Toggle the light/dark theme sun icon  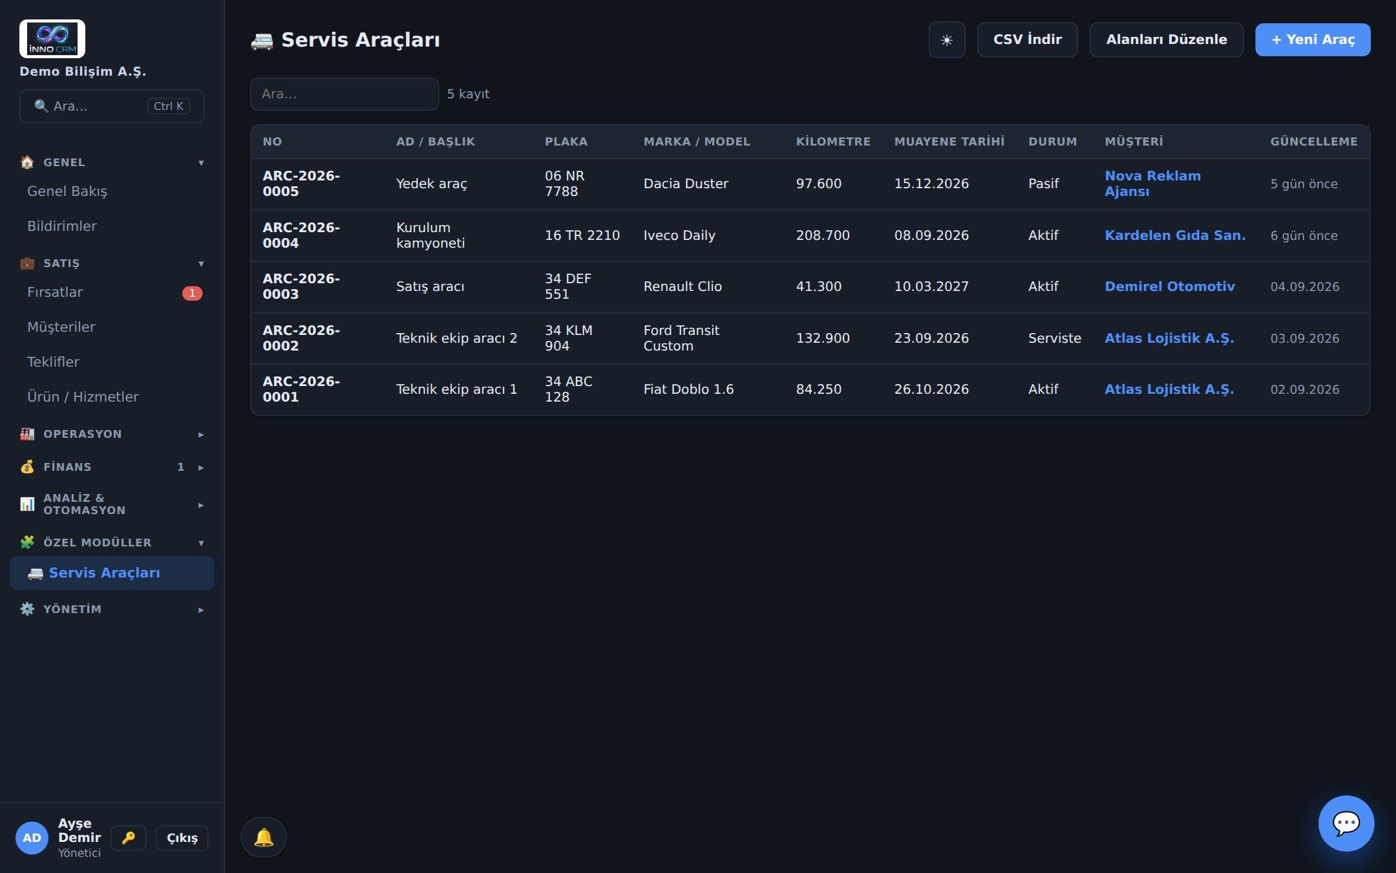coord(947,40)
